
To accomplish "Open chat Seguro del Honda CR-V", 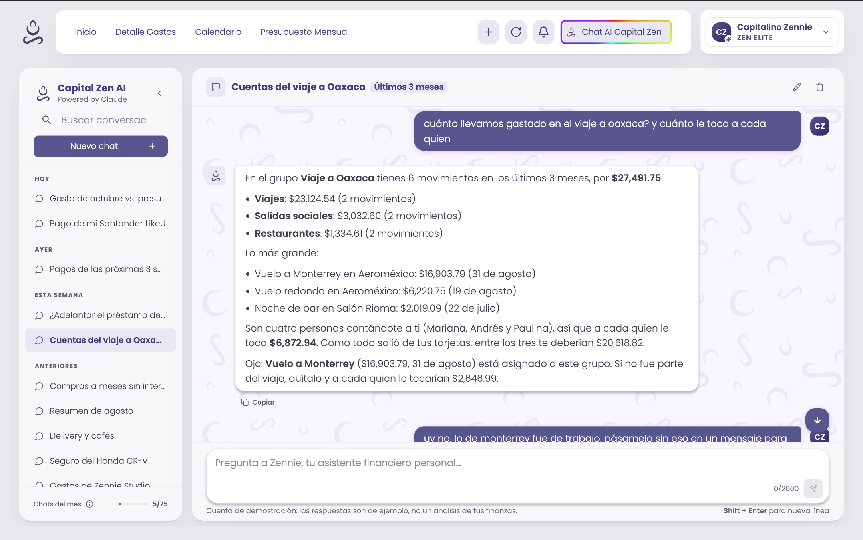I will coord(101,461).
